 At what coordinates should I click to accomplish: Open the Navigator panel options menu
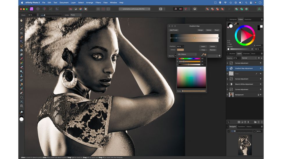[x=262, y=127]
